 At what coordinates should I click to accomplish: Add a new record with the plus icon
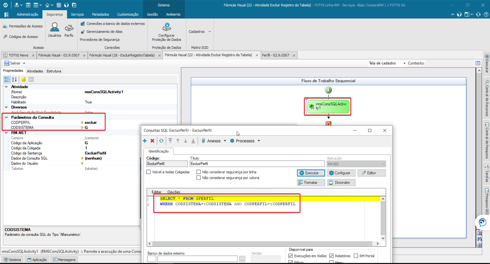[145, 141]
